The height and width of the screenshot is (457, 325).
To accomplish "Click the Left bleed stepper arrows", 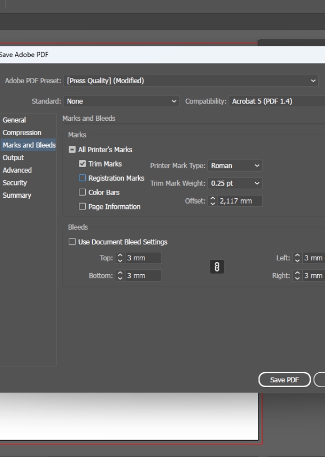I will click(297, 258).
